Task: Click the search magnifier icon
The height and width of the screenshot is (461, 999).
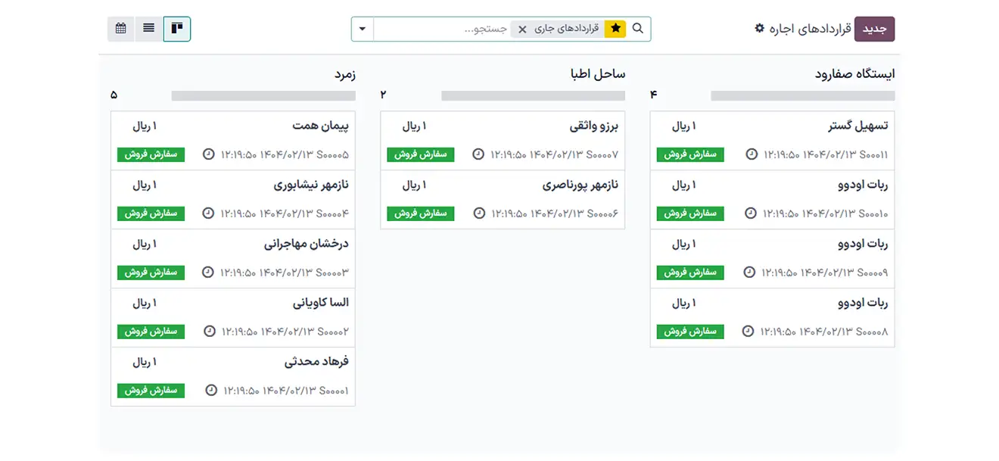Action: point(638,29)
